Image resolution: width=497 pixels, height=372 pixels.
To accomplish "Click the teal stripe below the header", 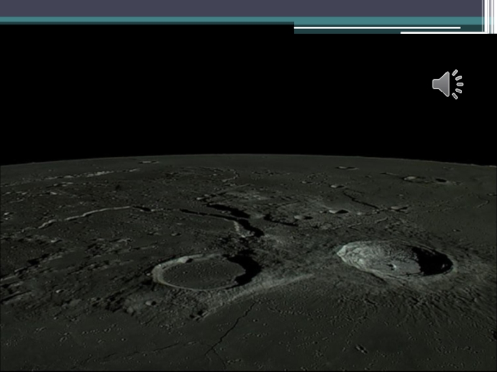I will point(186,20).
